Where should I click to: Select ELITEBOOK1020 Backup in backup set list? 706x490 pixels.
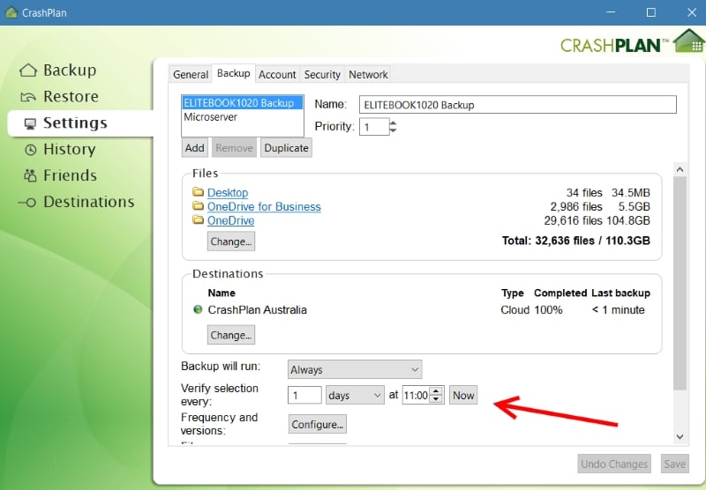point(242,103)
